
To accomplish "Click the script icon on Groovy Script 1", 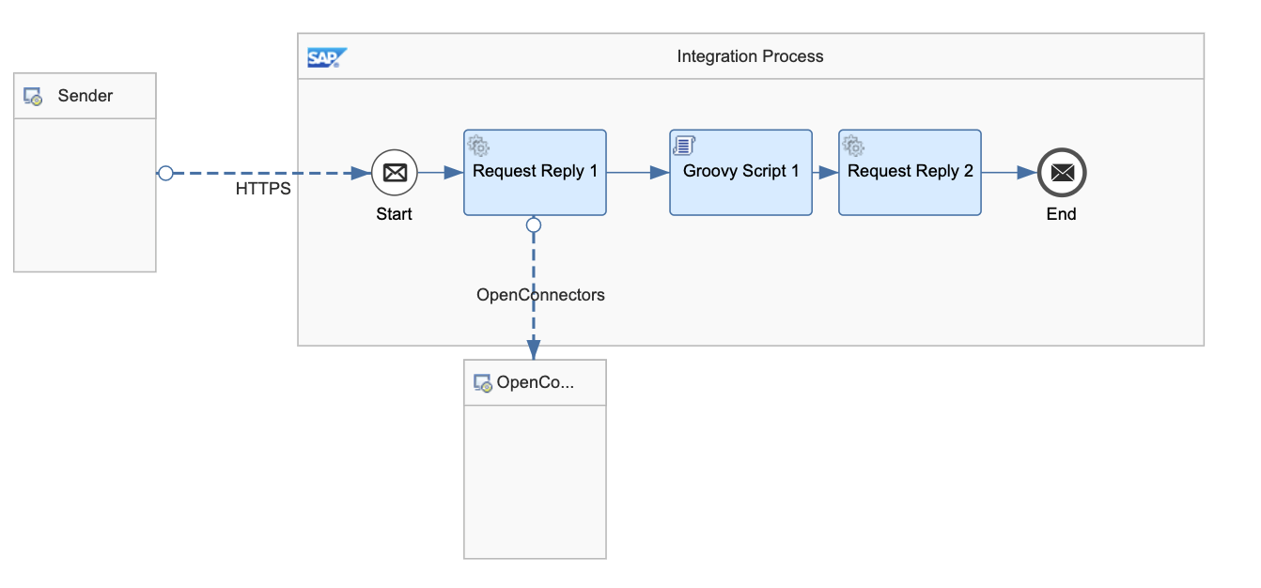I will point(684,146).
